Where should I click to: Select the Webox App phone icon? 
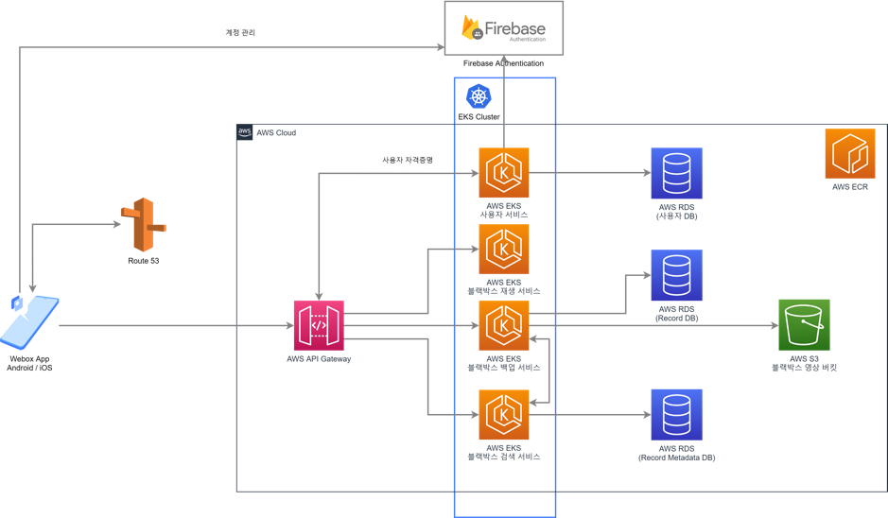[x=30, y=321]
